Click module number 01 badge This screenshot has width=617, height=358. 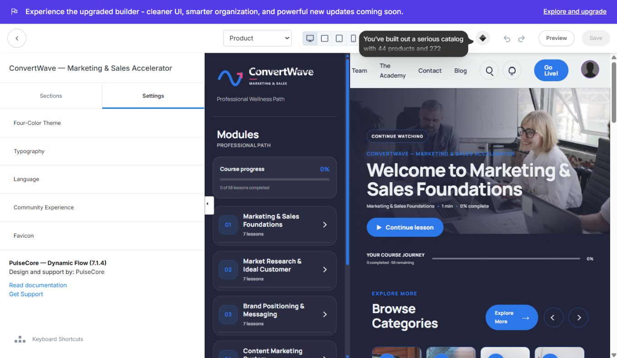point(228,225)
